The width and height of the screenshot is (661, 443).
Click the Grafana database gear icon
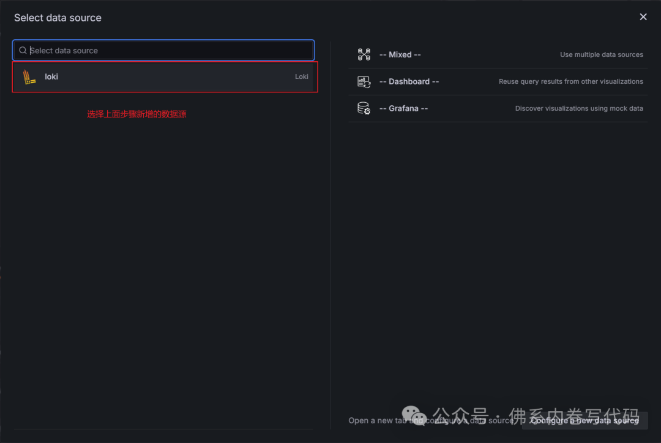(x=364, y=108)
